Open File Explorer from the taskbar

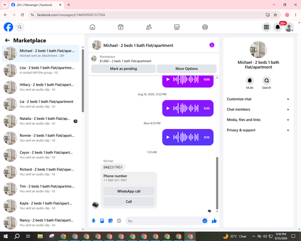(40, 236)
